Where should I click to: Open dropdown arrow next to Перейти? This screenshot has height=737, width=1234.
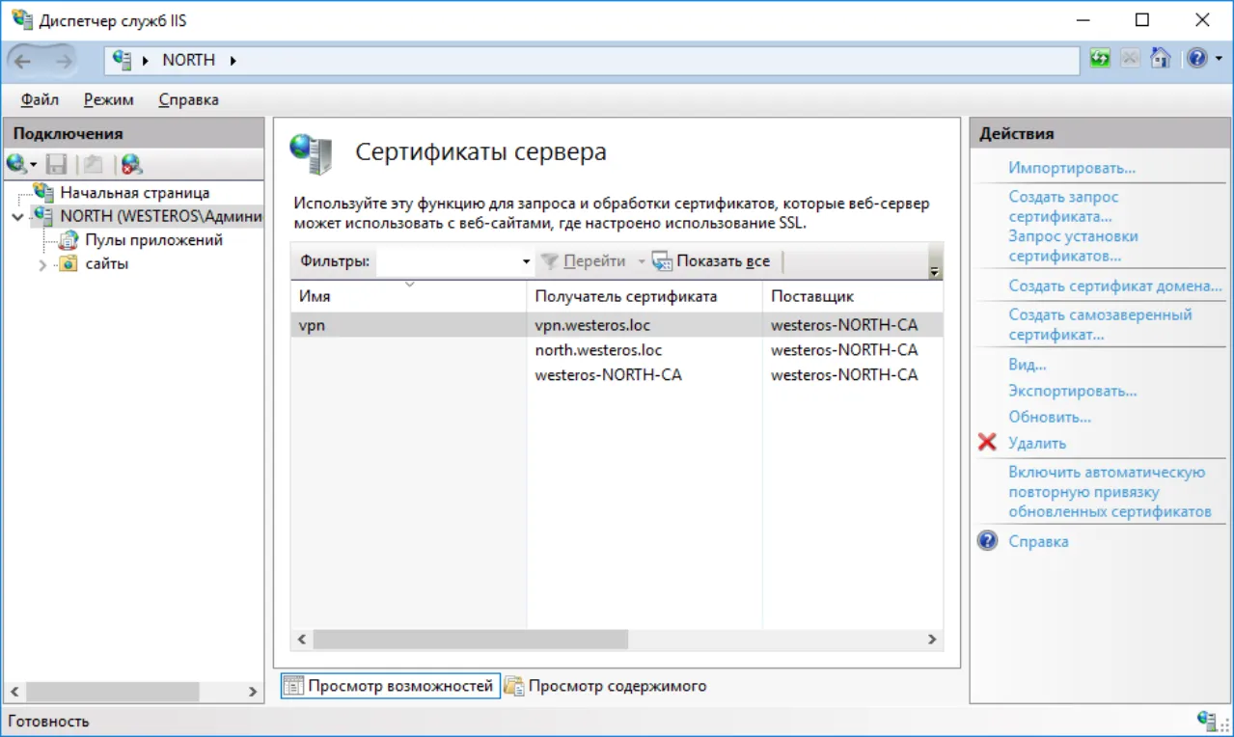point(641,261)
